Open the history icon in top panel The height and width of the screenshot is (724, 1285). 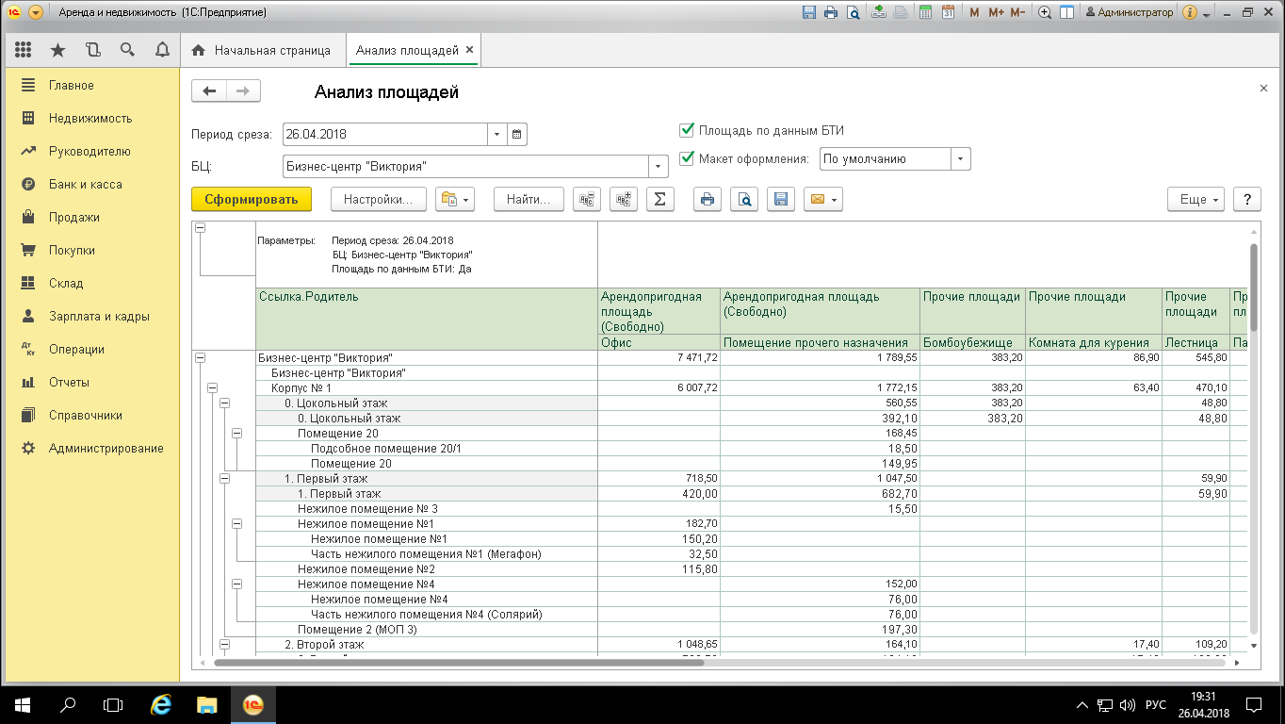coord(92,50)
